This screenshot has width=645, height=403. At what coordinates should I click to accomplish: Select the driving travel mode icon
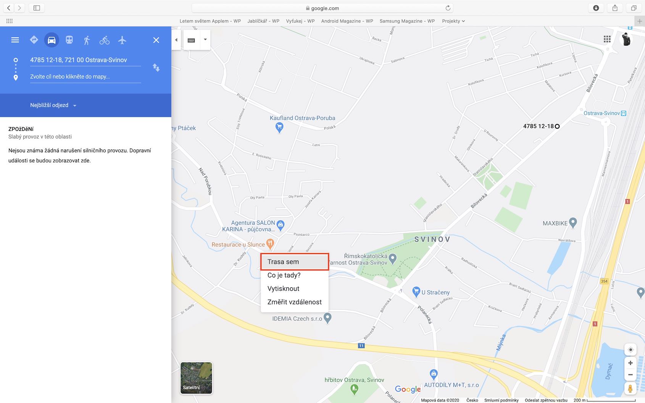tap(52, 40)
